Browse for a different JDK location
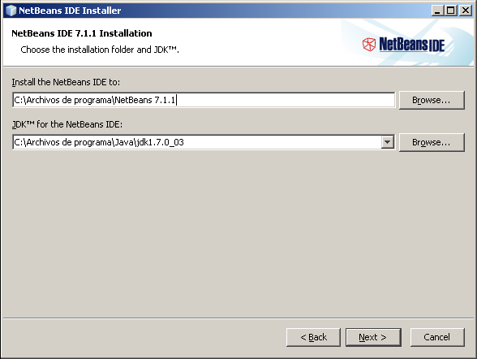Viewport: 477px width, 359px height. point(432,142)
